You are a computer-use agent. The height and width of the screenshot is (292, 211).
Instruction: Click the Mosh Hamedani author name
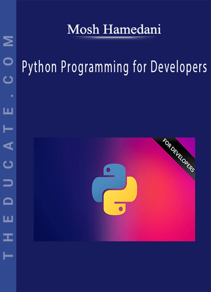114,30
